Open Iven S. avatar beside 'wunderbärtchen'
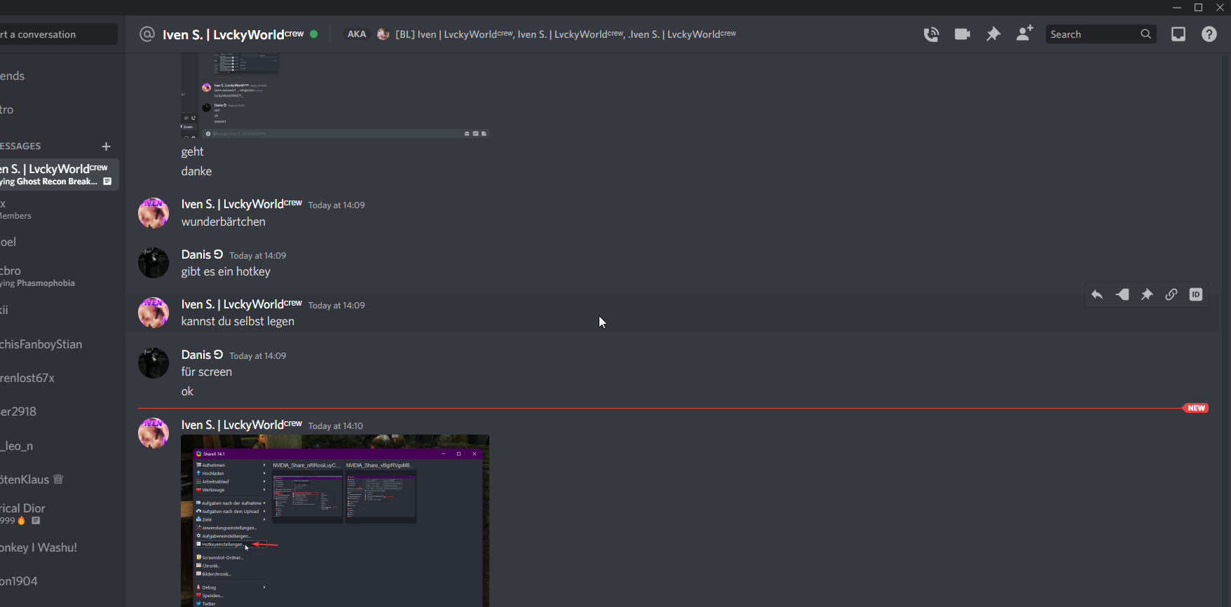The image size is (1231, 607). coord(154,213)
